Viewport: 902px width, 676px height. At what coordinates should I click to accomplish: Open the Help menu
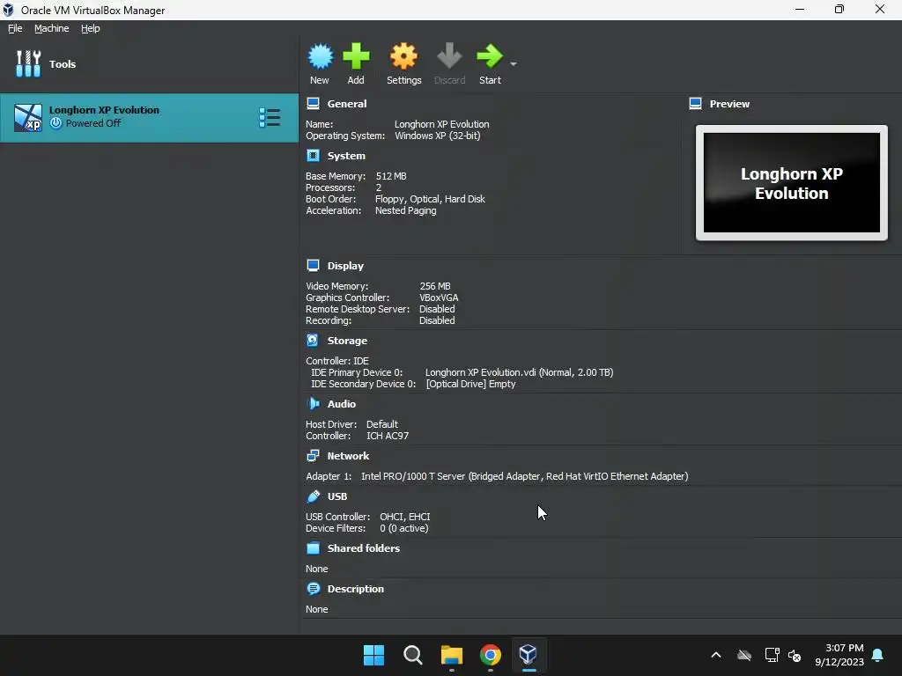click(x=91, y=28)
